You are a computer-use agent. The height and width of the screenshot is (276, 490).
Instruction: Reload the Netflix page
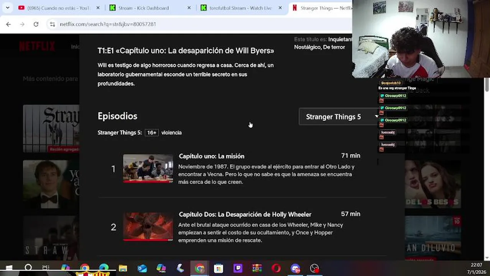coord(36,24)
